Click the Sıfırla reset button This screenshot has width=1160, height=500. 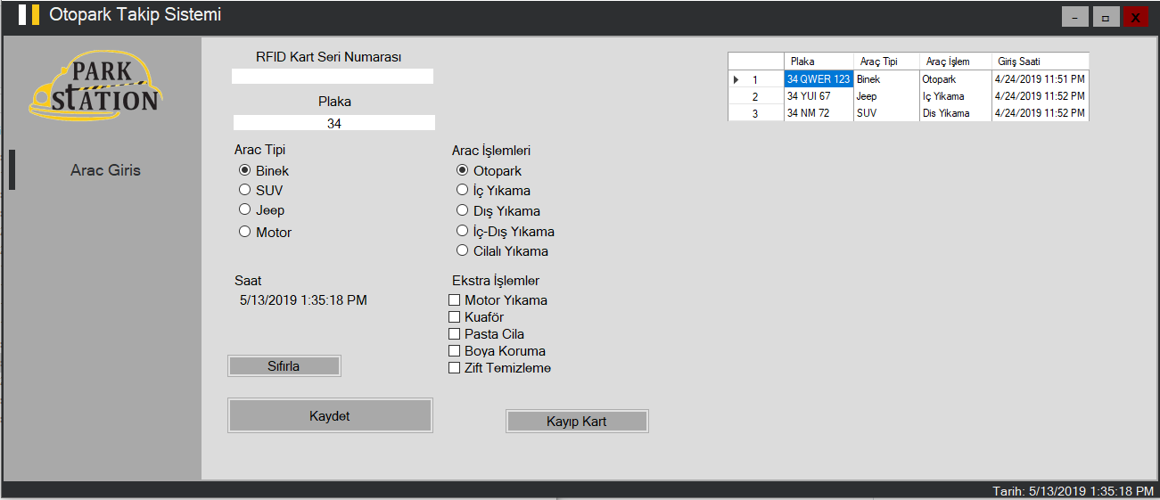(x=284, y=366)
